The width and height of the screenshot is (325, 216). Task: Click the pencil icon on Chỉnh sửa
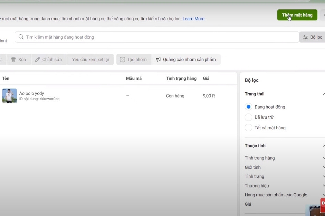click(x=38, y=60)
